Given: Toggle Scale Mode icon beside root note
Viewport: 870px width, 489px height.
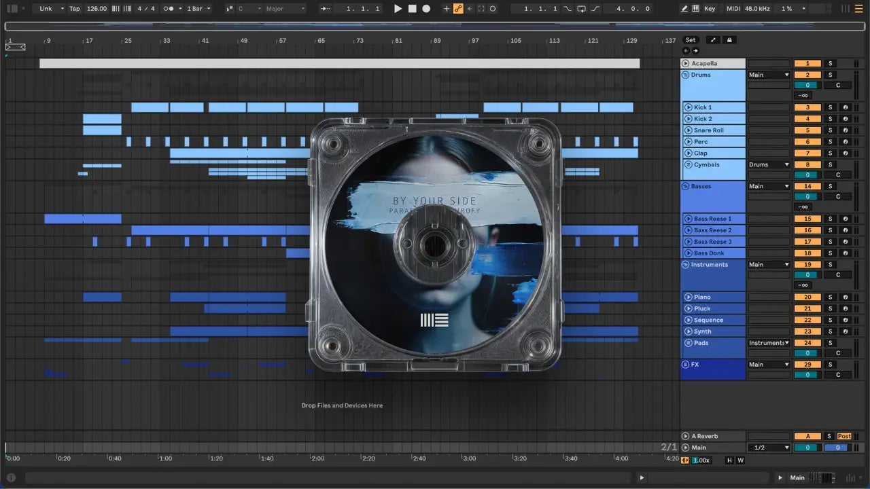Looking at the screenshot, I should click(228, 9).
